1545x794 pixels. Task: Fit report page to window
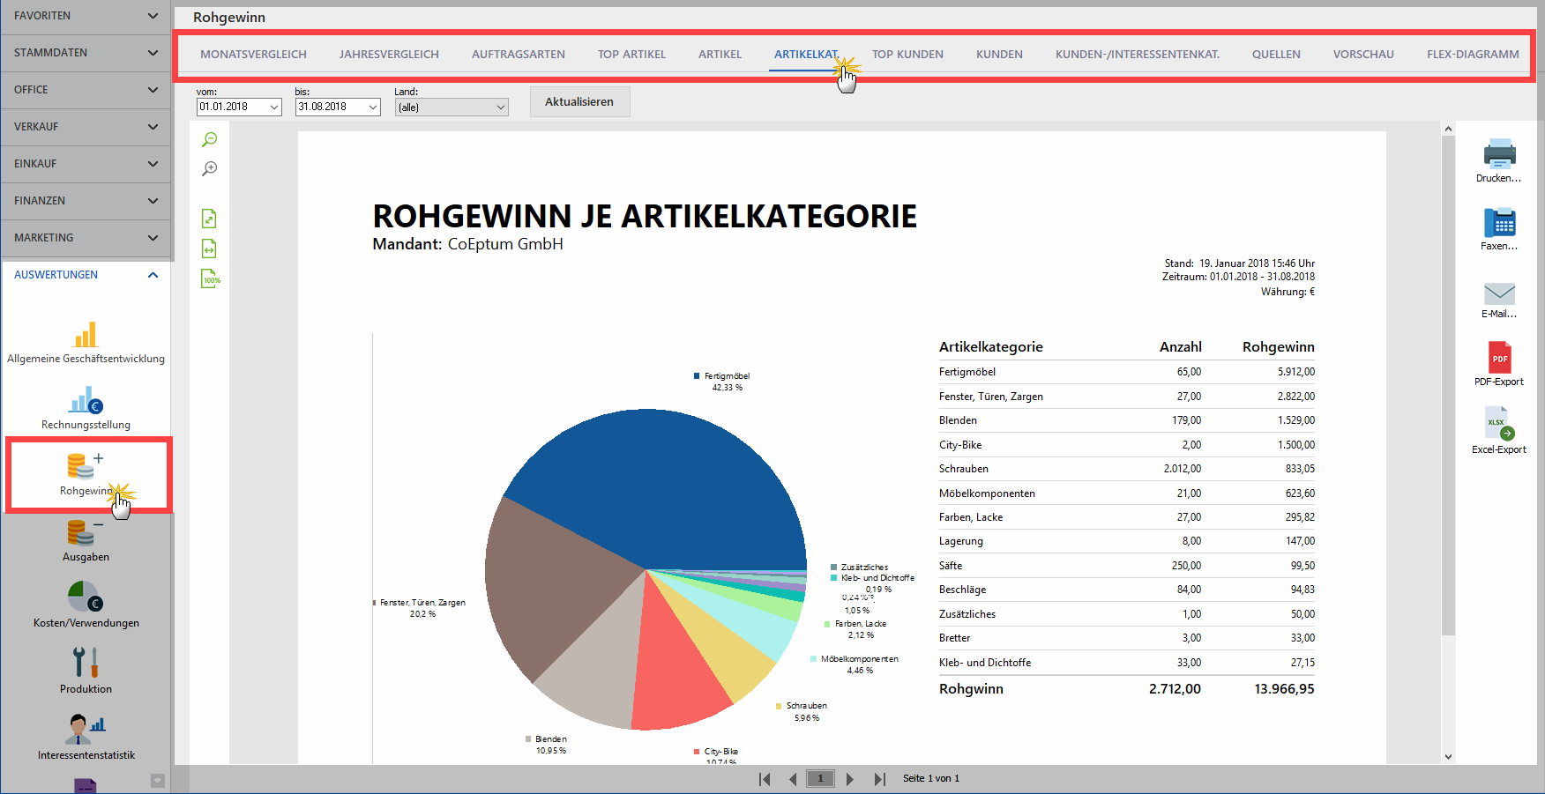pos(209,219)
